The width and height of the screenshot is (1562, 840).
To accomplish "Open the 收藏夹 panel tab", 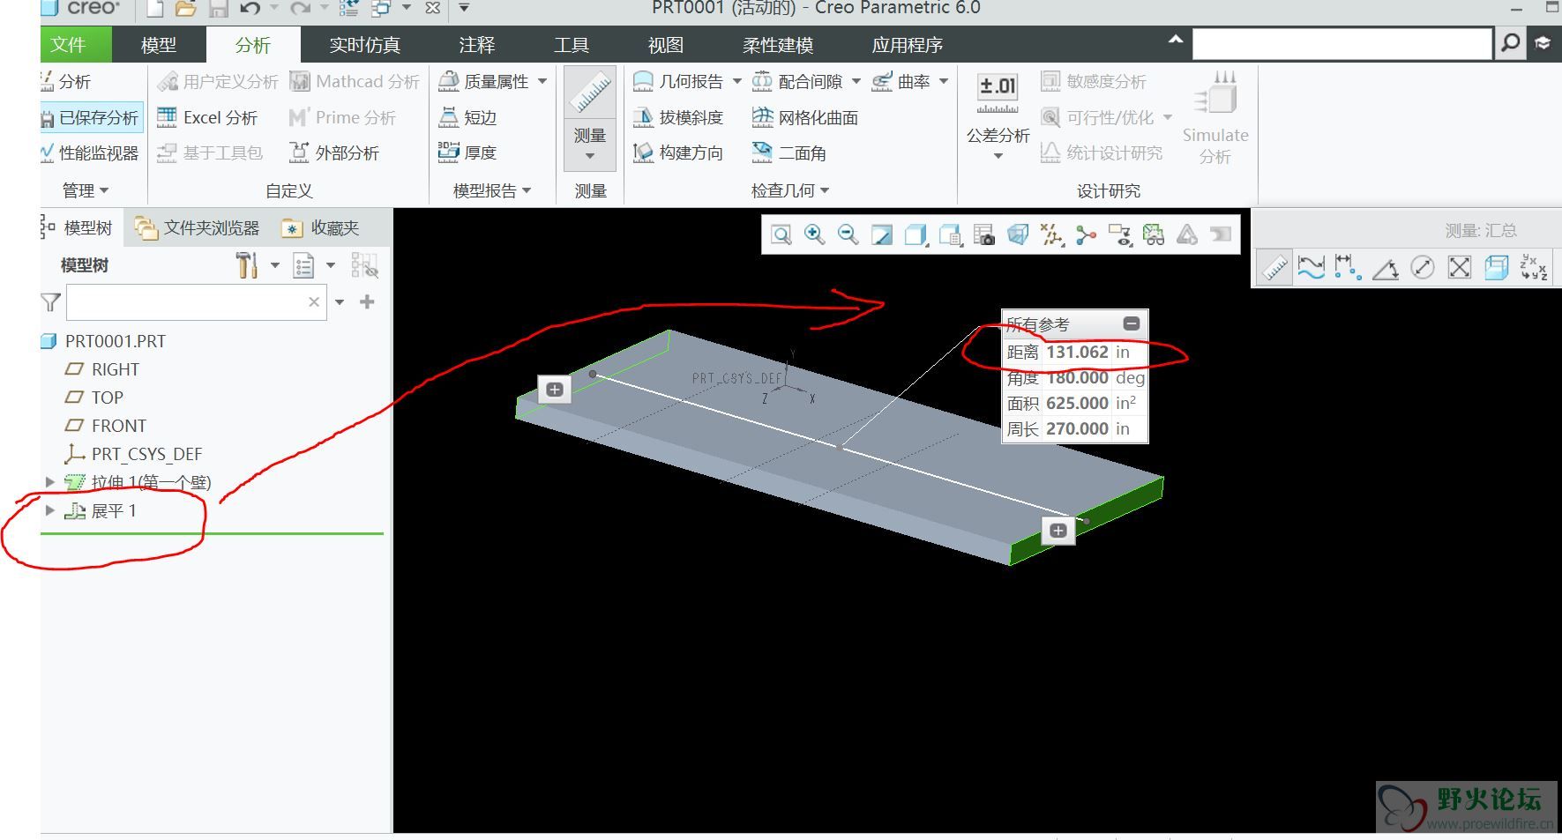I will click(320, 228).
